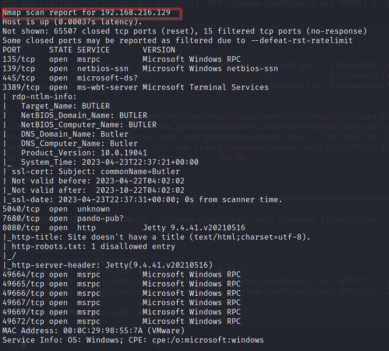389x351 pixels.
Task: Click the 49672/tcp msrpc line
Action: coord(122,321)
